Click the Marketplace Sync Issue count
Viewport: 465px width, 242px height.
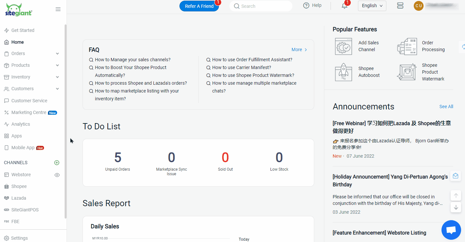172,158
